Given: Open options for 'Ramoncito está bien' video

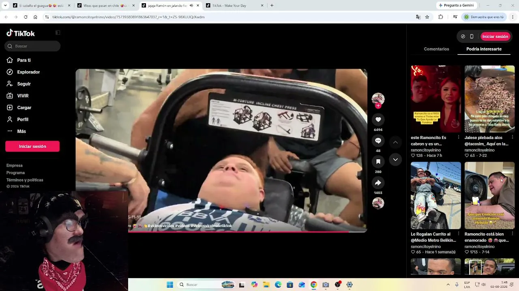Looking at the screenshot, I should coord(513,234).
